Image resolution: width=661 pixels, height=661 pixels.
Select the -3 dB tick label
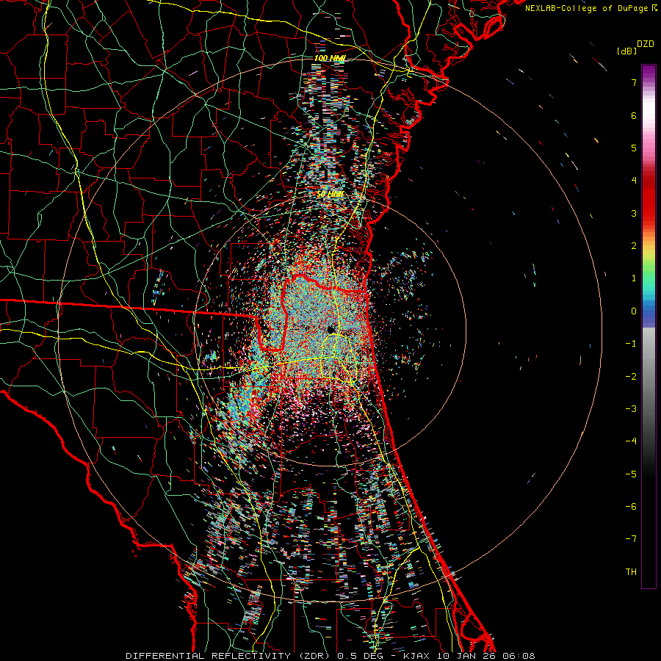click(x=631, y=409)
